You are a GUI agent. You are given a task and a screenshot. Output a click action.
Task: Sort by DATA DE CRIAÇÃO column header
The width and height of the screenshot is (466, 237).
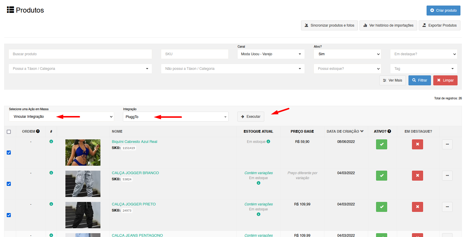click(x=345, y=132)
